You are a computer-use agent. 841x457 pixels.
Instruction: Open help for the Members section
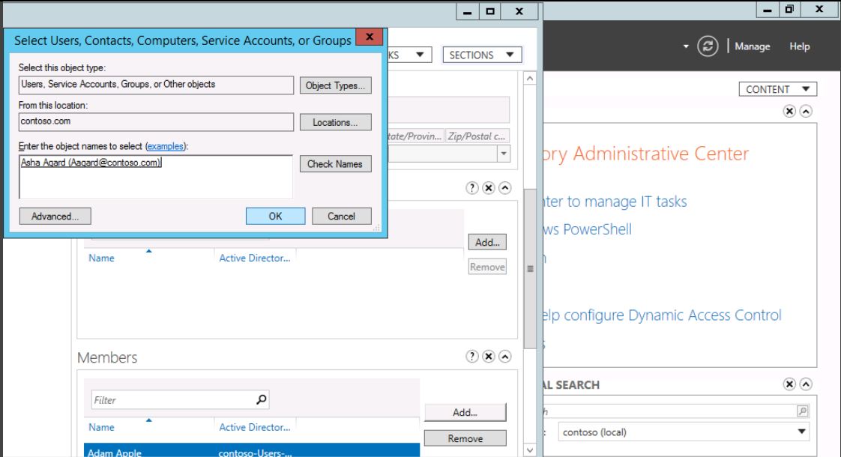click(472, 357)
